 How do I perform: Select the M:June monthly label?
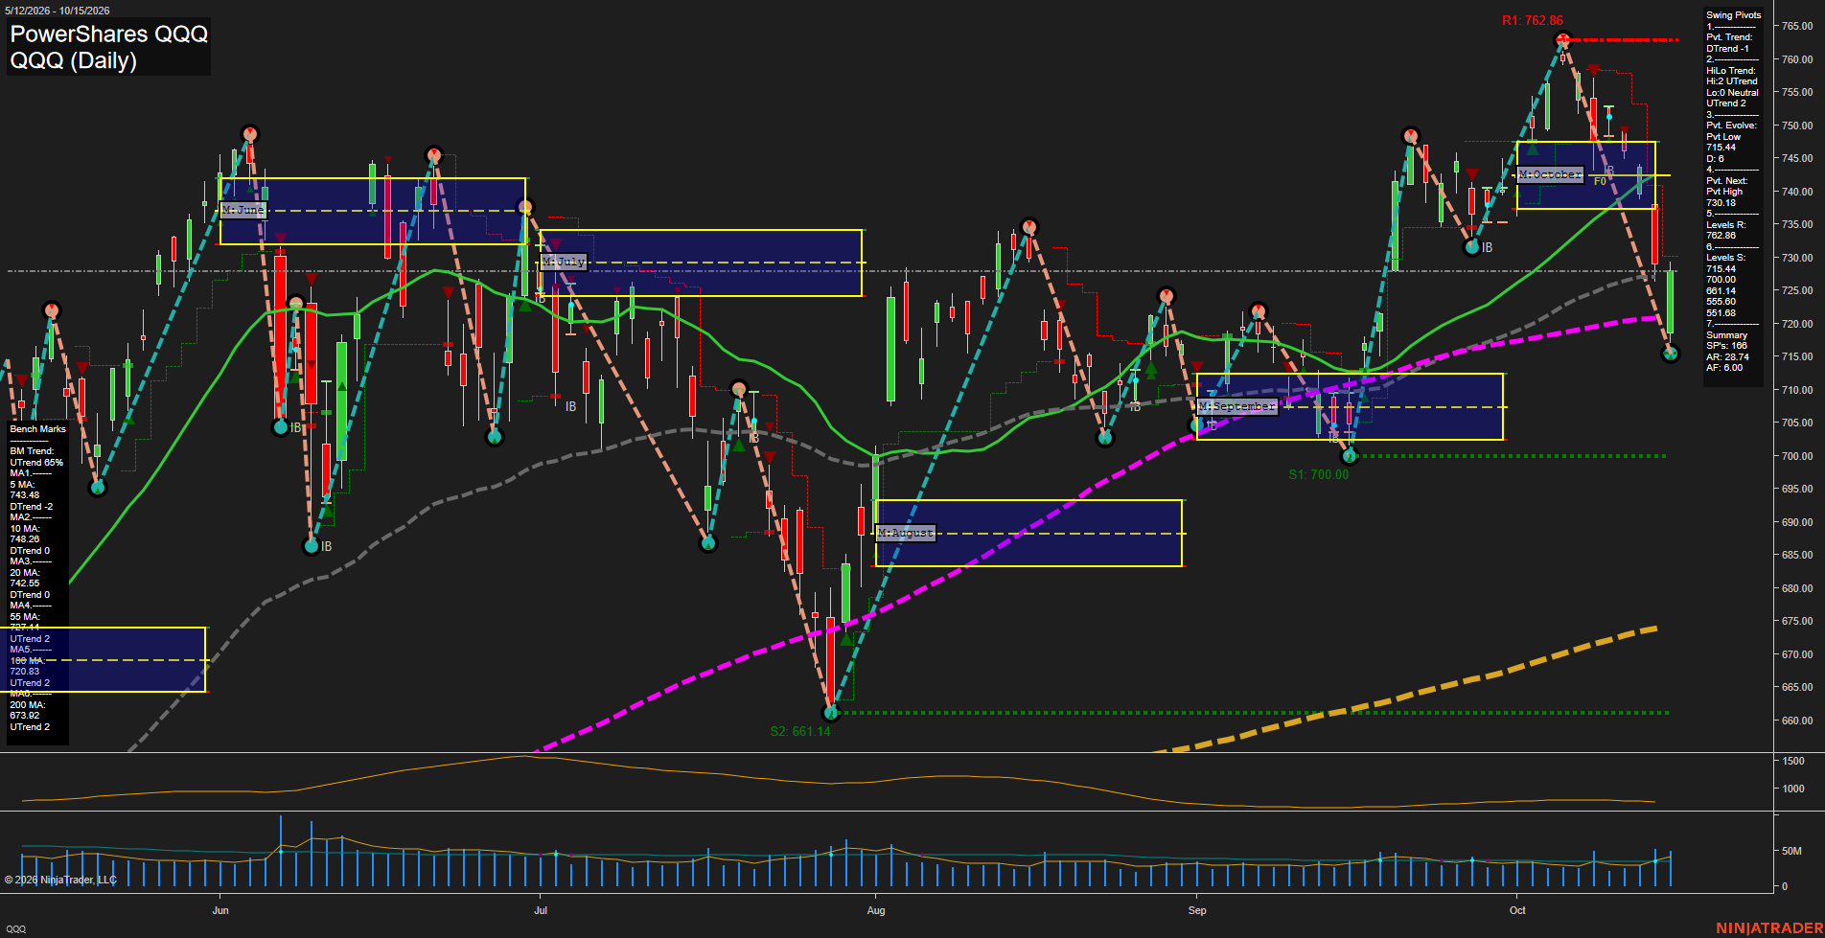tap(243, 210)
